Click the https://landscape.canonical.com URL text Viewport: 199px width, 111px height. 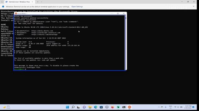(46, 33)
